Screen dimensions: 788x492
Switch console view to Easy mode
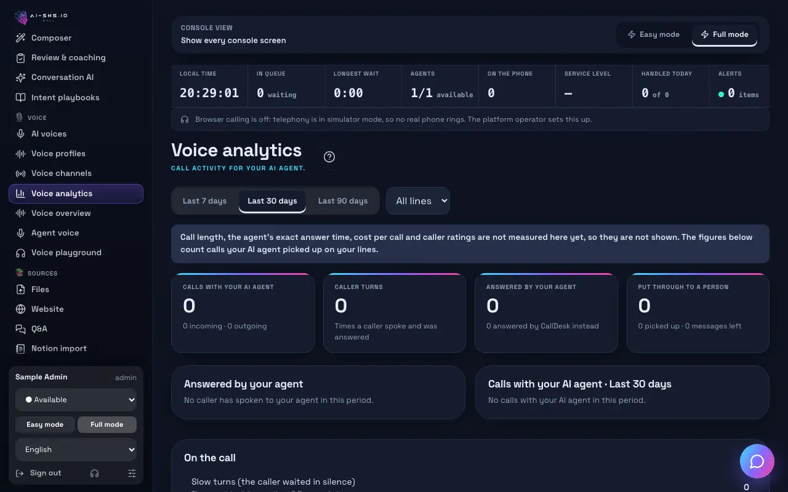click(x=653, y=34)
